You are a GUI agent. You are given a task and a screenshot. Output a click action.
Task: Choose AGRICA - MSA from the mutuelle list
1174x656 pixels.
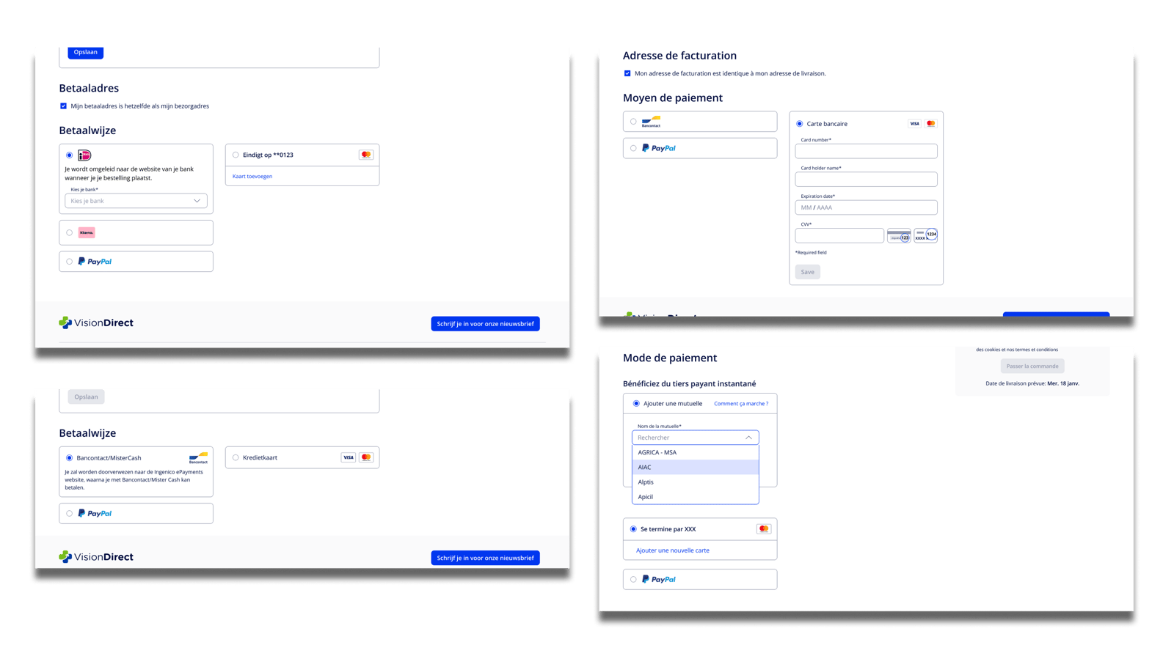tap(695, 452)
